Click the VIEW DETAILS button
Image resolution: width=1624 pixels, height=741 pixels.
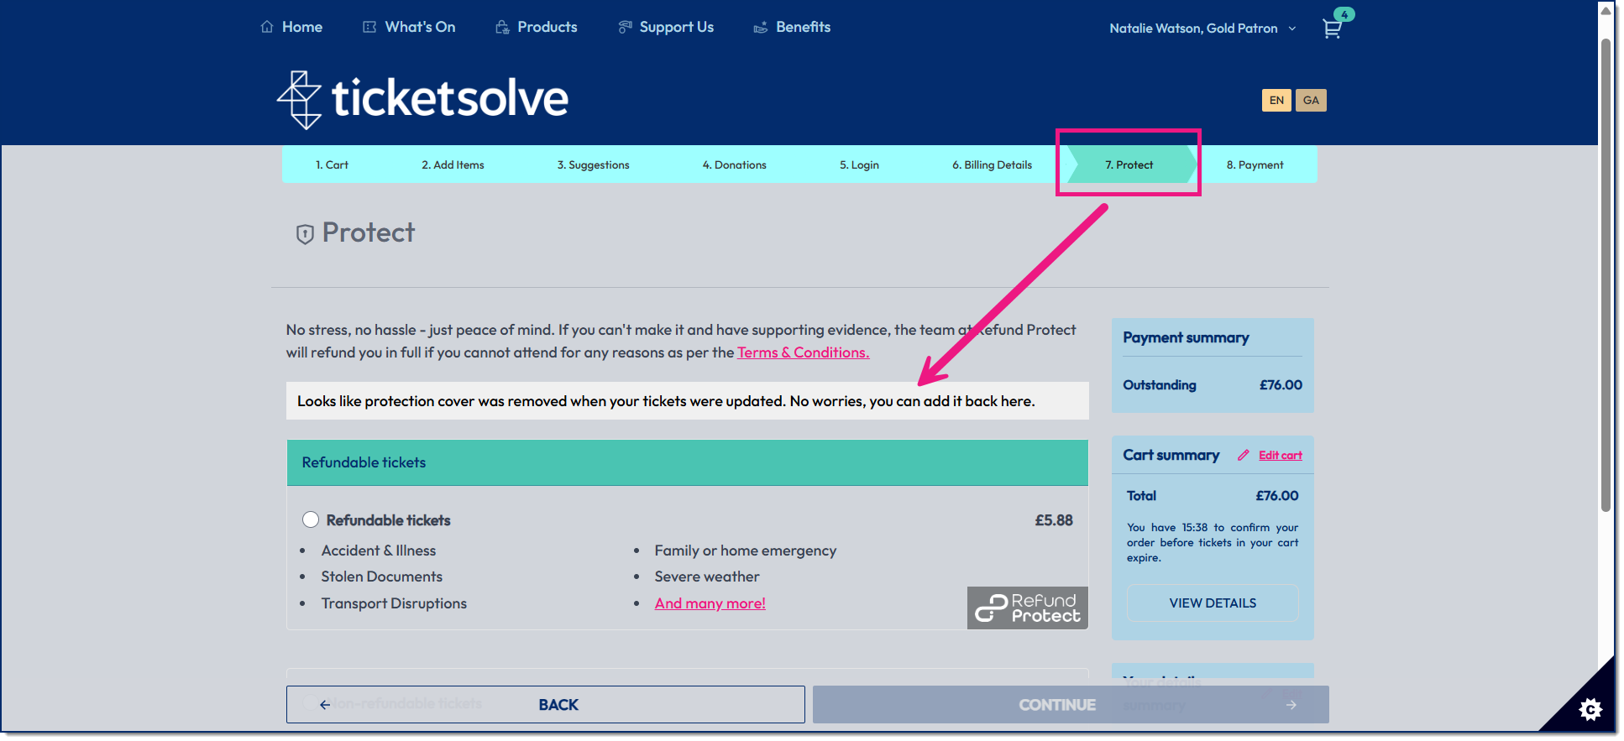1213,603
